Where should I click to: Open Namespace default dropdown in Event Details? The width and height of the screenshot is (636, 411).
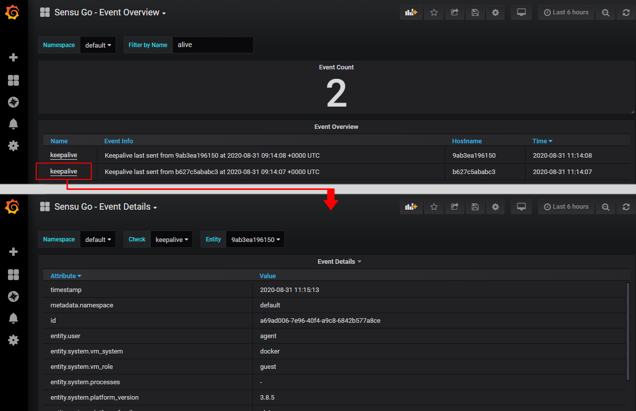[x=98, y=239]
